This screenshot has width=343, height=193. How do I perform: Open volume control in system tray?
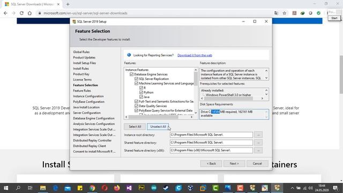[310, 188]
